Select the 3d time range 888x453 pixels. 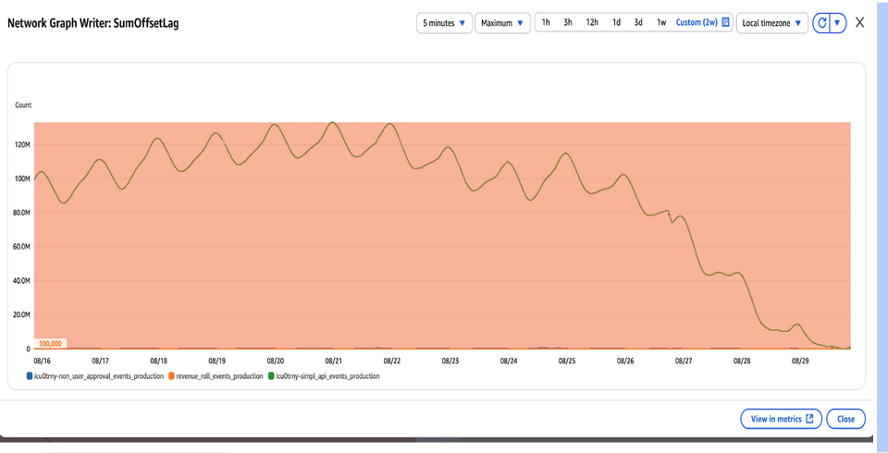pos(638,22)
